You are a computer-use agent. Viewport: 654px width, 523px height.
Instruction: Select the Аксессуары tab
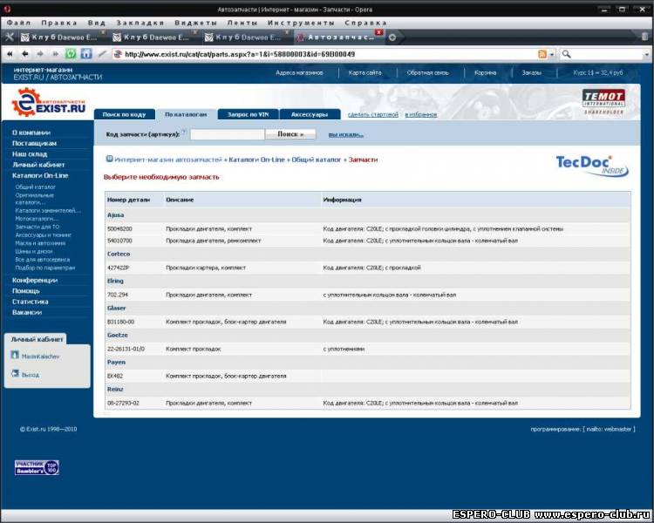pyautogui.click(x=310, y=114)
